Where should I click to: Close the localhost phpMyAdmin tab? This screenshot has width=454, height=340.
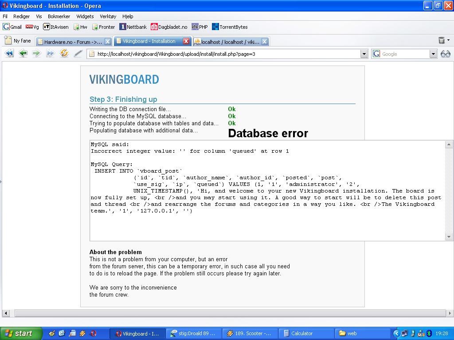tap(265, 42)
